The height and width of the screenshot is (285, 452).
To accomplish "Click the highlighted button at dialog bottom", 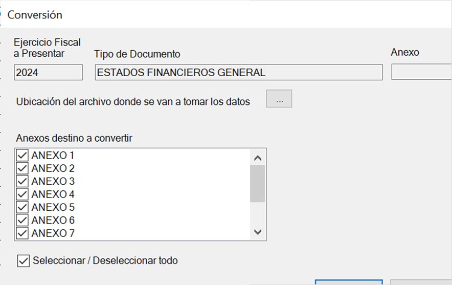I will [349, 282].
